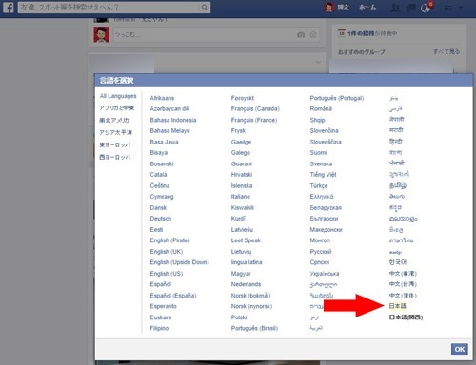Choose Français (France) language
The height and width of the screenshot is (365, 476).
point(254,120)
